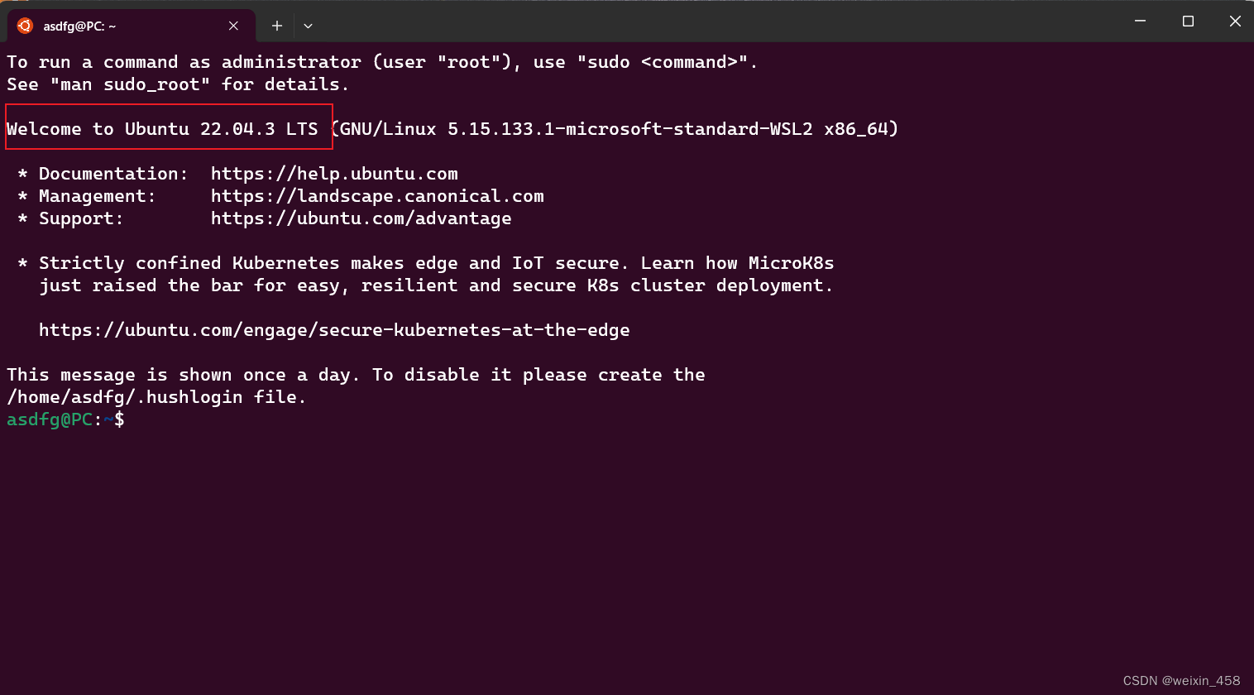Follow the landscape.canonical.com management link
This screenshot has width=1254, height=695.
(377, 196)
